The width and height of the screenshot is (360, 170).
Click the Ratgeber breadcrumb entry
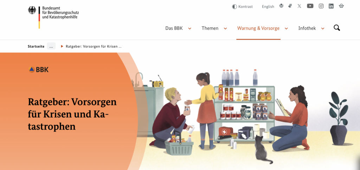click(x=94, y=47)
